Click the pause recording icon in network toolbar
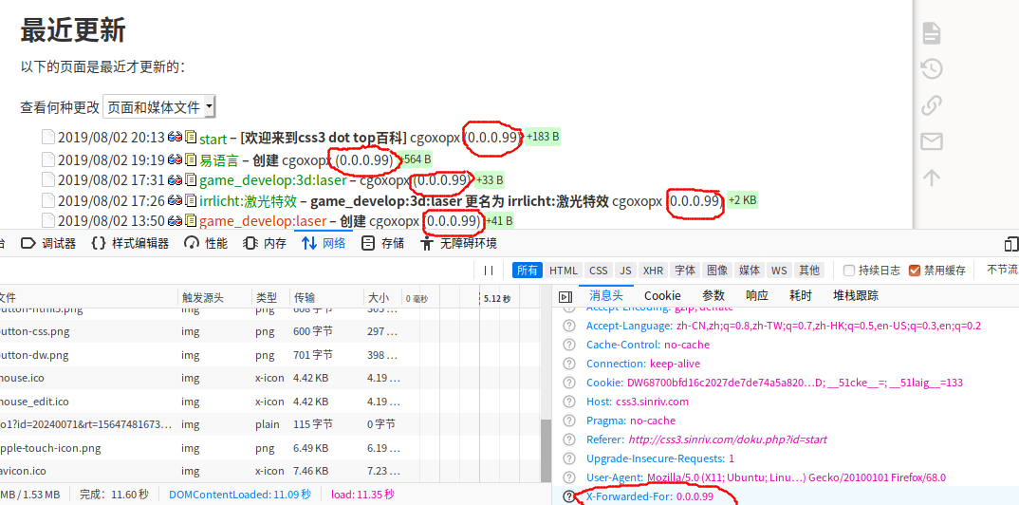The image size is (1019, 505). click(x=489, y=271)
